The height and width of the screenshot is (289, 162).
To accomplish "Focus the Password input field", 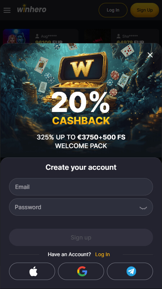I will pos(81,207).
